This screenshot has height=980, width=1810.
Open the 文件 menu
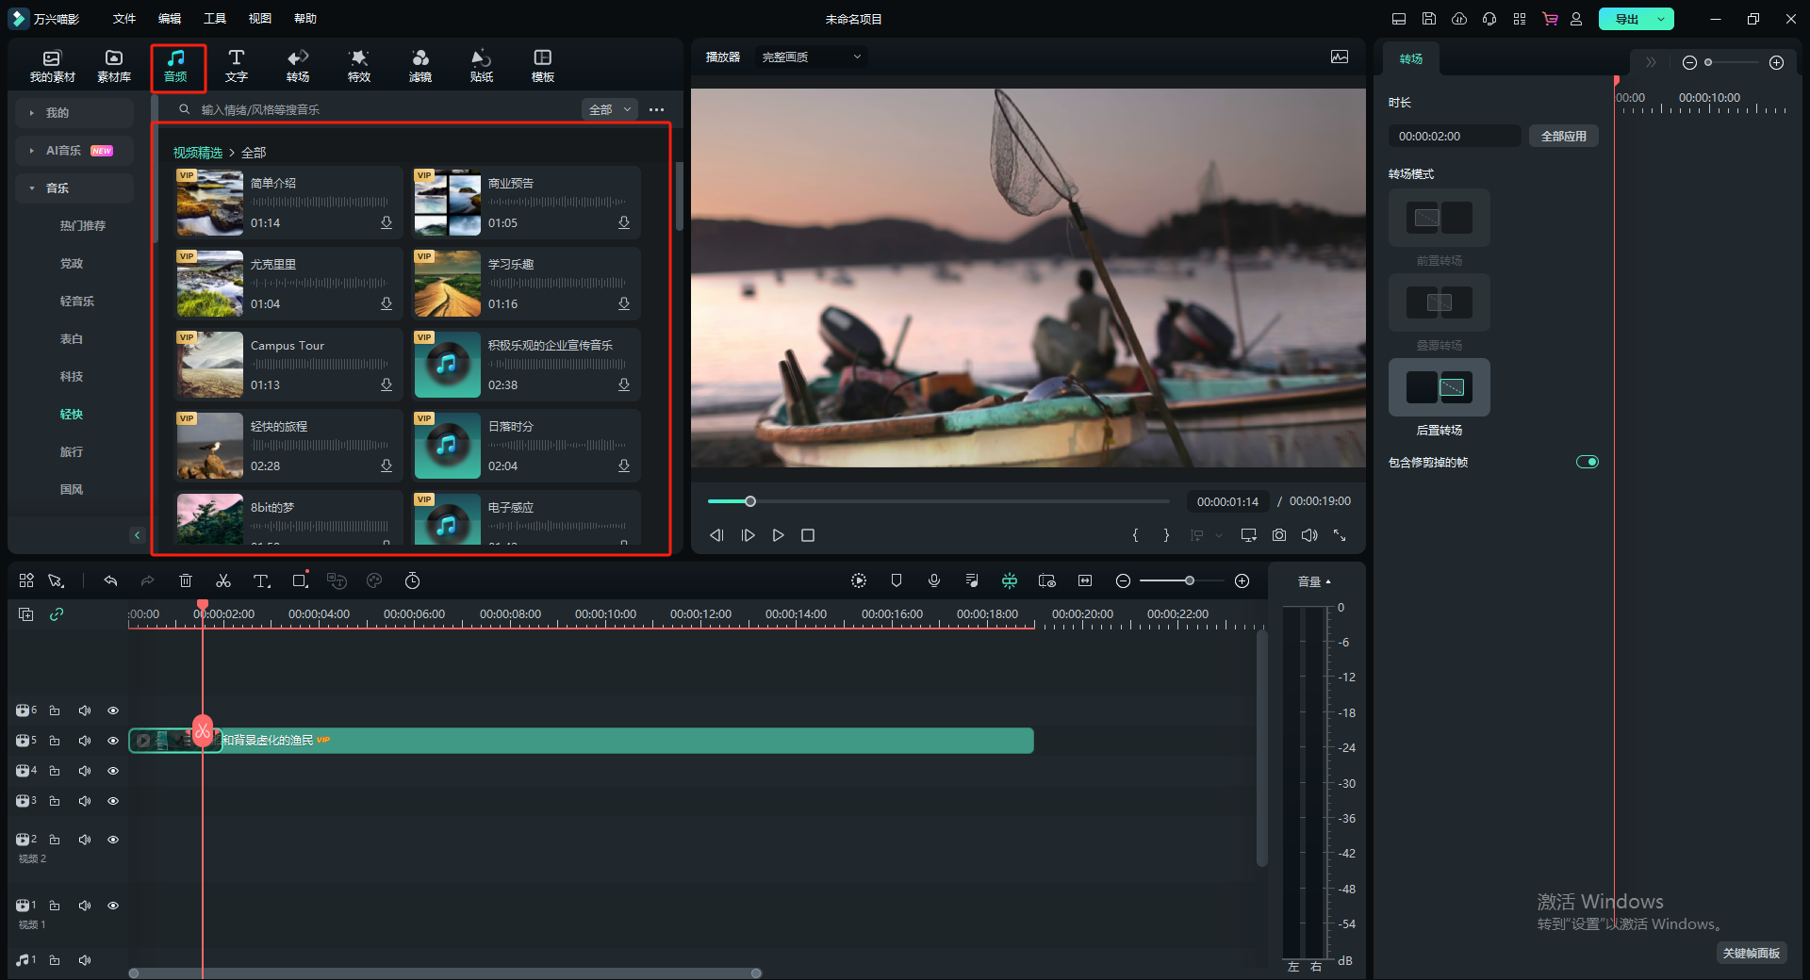pos(124,19)
